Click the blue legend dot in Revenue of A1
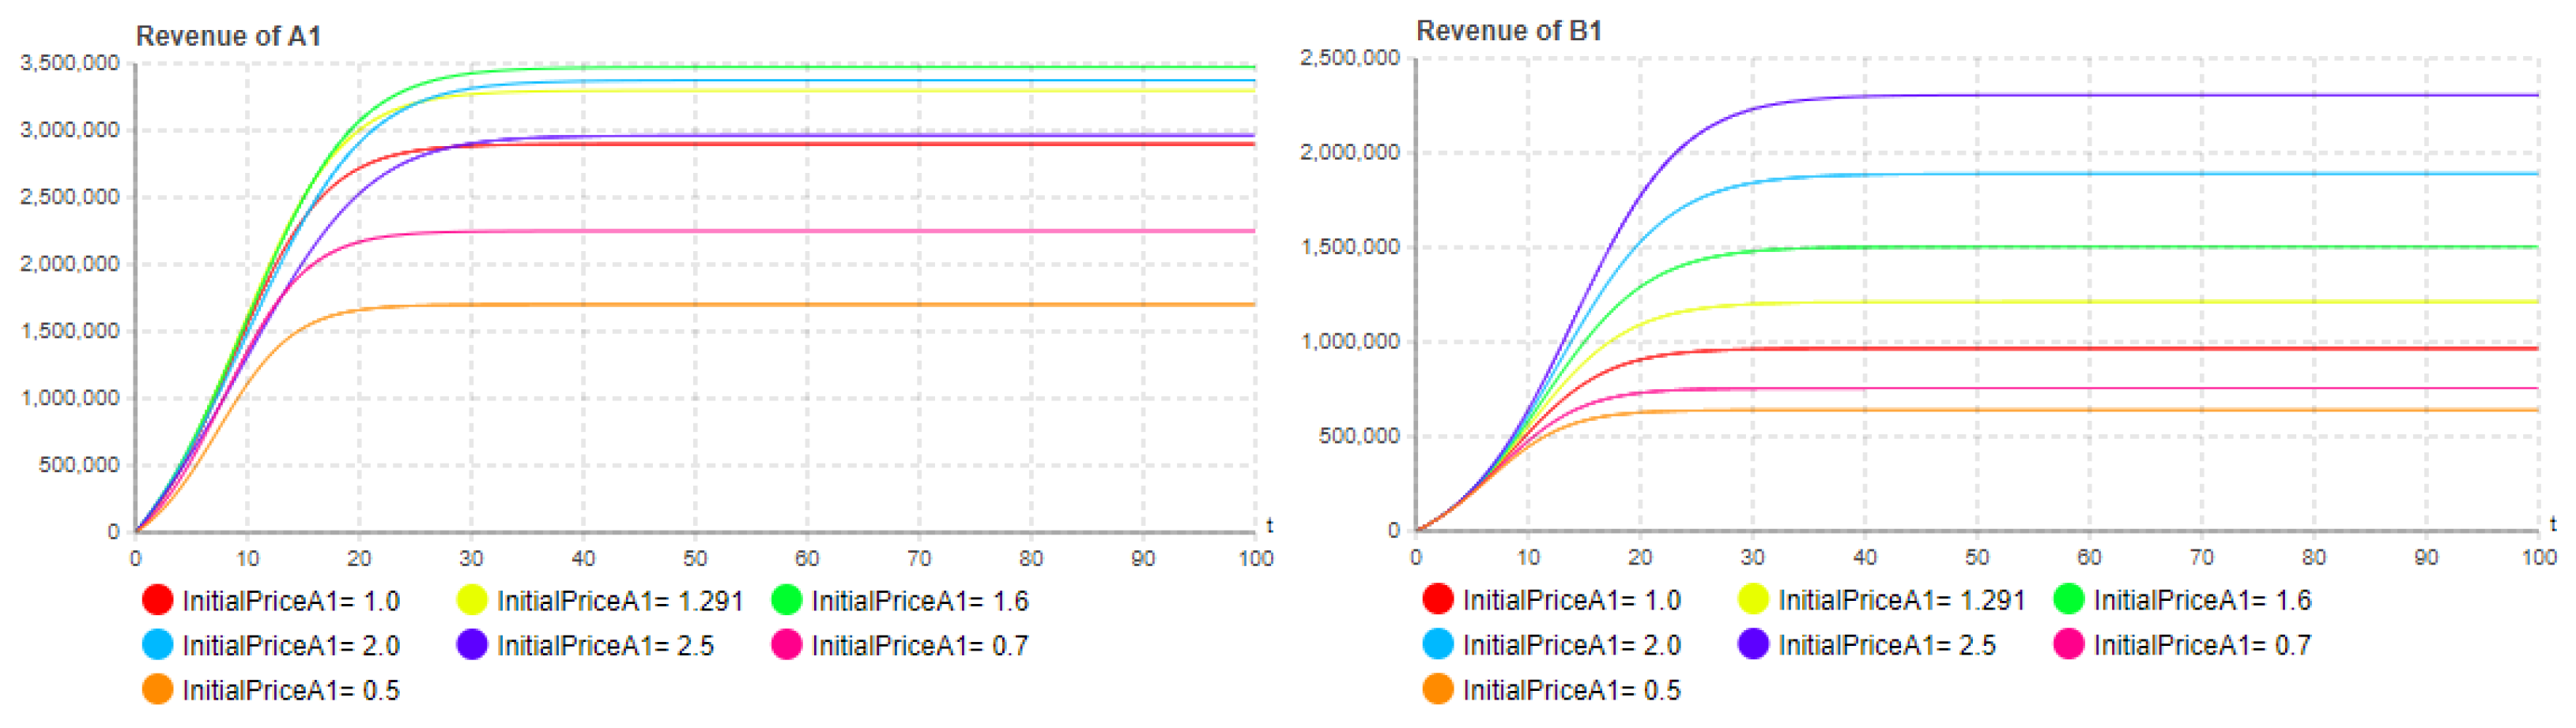 point(157,645)
